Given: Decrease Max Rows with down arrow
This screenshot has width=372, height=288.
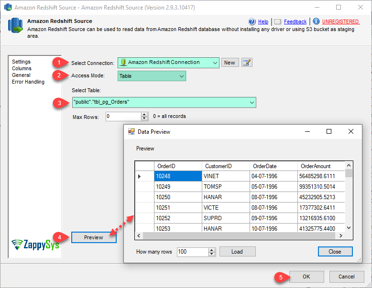Looking at the screenshot, I should (x=144, y=118).
